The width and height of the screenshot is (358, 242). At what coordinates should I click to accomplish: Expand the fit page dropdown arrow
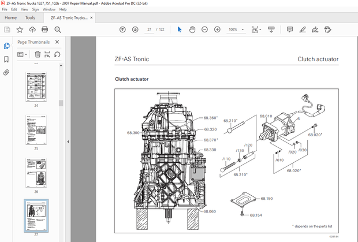point(260,29)
